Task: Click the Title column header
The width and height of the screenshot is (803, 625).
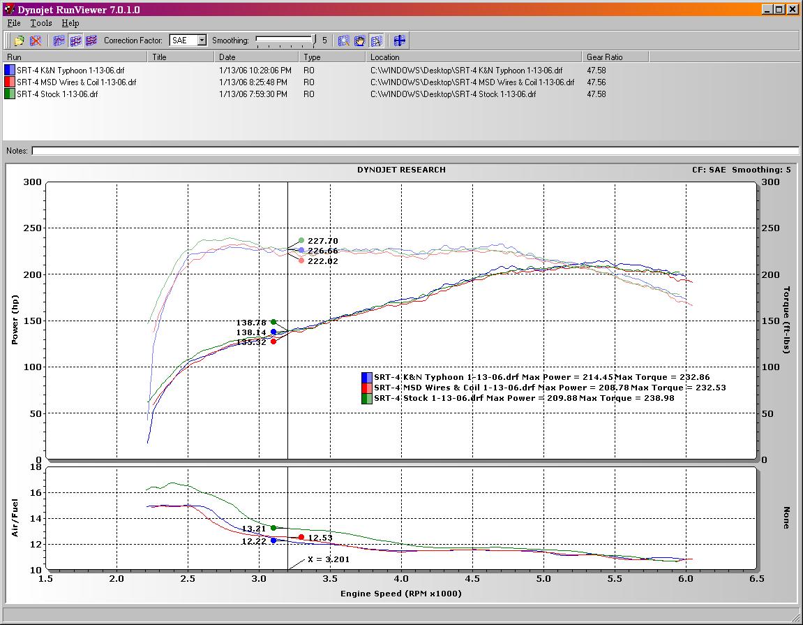Action: pos(181,57)
